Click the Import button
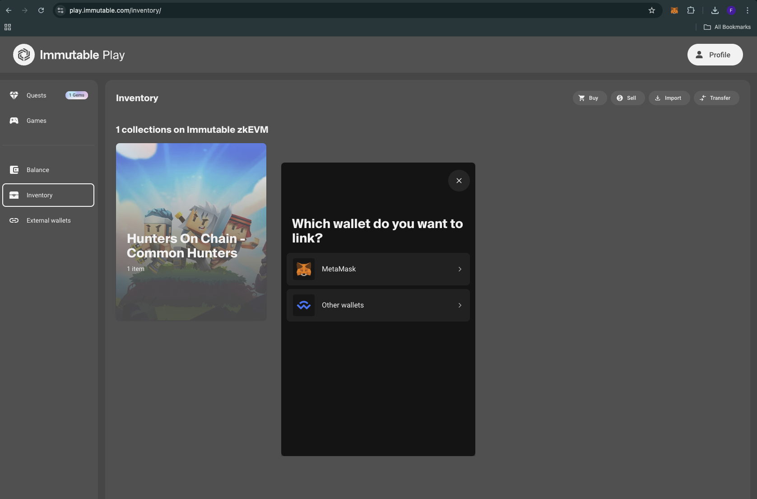This screenshot has width=757, height=499. click(x=669, y=98)
